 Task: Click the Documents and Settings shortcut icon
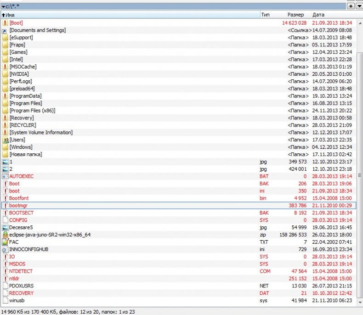tap(5, 30)
